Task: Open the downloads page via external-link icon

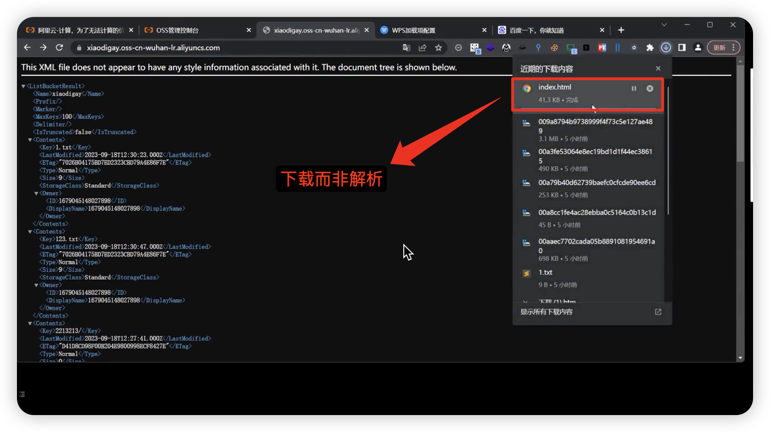Action: pyautogui.click(x=658, y=312)
